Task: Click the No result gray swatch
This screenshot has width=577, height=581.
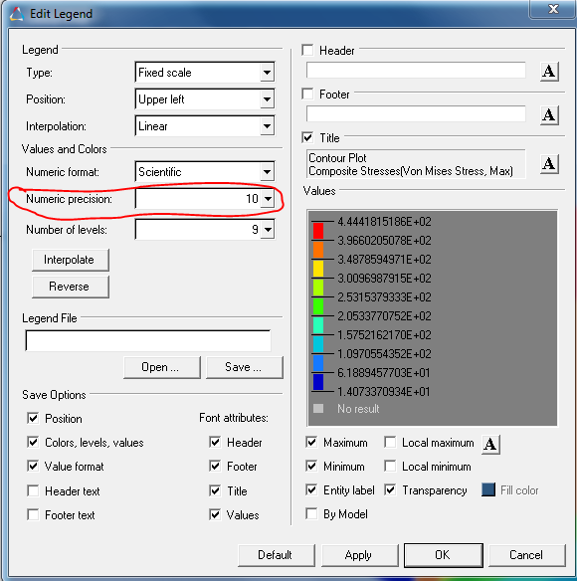Action: click(318, 408)
